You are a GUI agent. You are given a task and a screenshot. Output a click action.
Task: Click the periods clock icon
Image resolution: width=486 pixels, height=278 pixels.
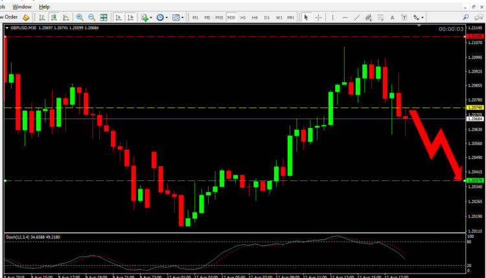point(160,17)
